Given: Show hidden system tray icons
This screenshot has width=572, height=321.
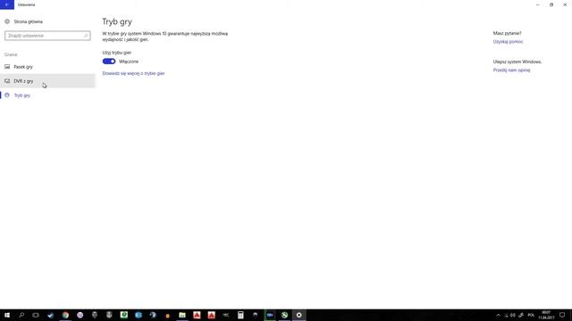Looking at the screenshot, I should (498, 315).
